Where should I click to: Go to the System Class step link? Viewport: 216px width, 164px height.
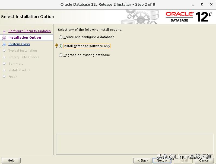(19, 44)
